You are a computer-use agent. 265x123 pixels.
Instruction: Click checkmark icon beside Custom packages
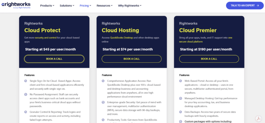pyautogui.click(x=181, y=121)
